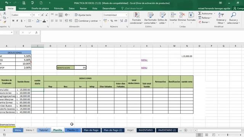Click the Copy icon in the clipboard group
Viewport: 244px width, 137px height.
[x=5, y=18]
